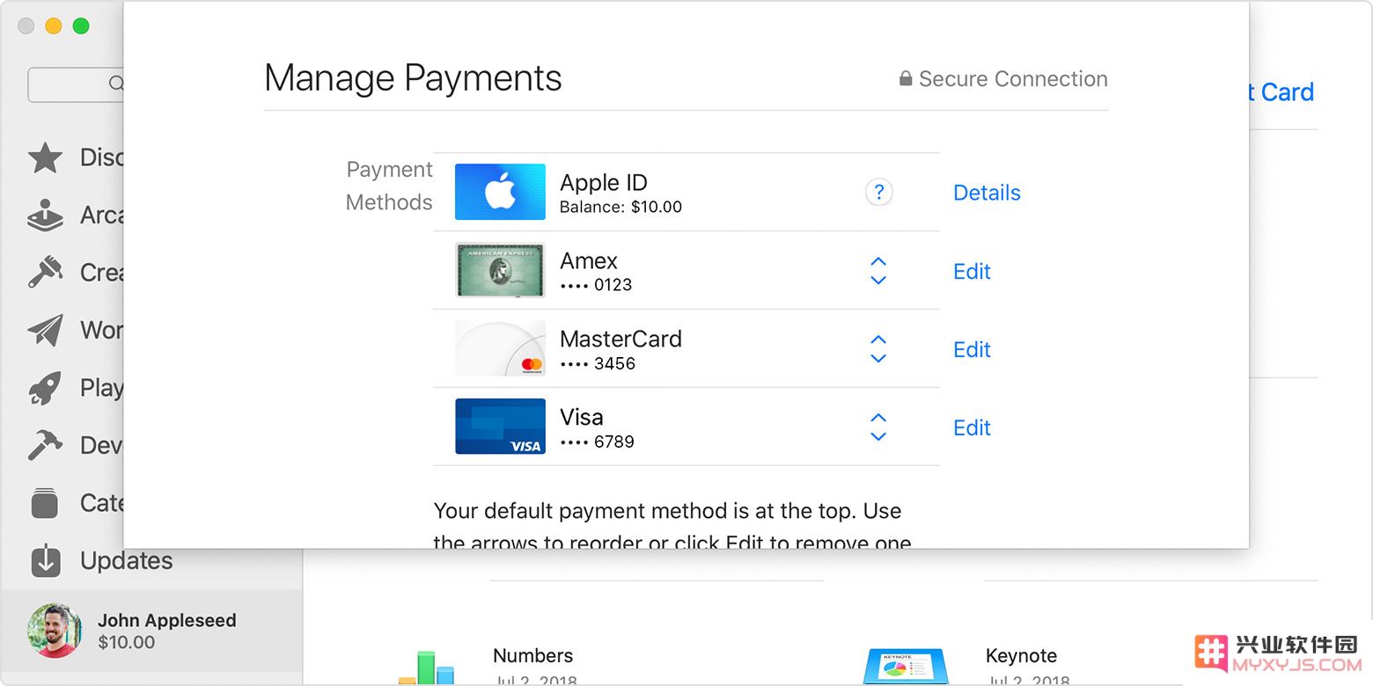Open Apple ID balance help question mark
This screenshot has width=1373, height=686.
click(878, 192)
